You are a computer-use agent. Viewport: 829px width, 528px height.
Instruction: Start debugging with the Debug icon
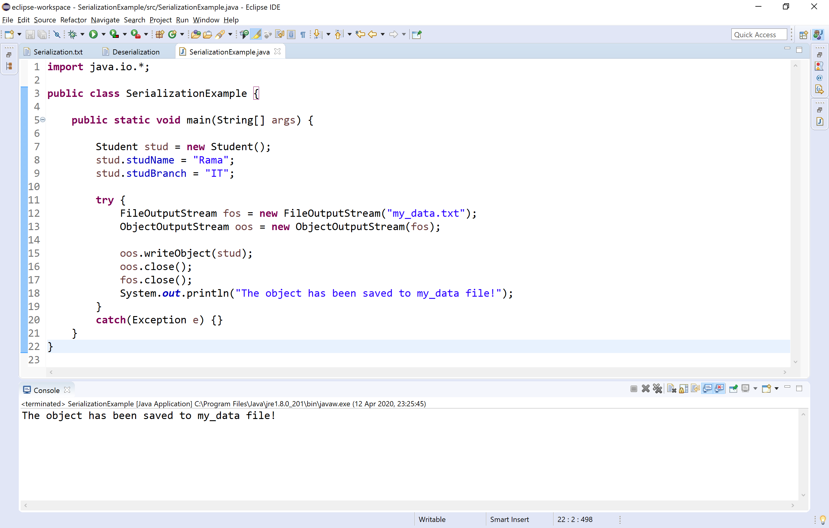[73, 35]
